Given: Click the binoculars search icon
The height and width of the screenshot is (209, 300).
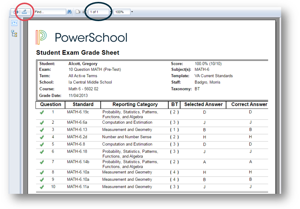Looking at the screenshot, I should (x=69, y=12).
